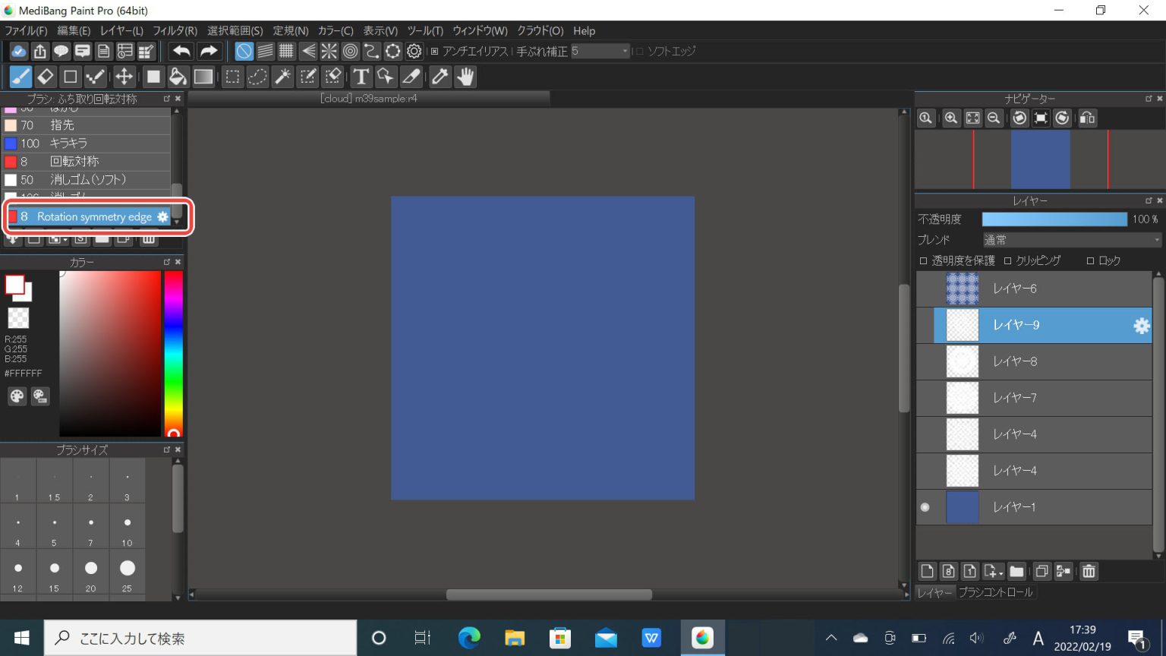Open the 選択範囲(S) menu

coord(235,30)
